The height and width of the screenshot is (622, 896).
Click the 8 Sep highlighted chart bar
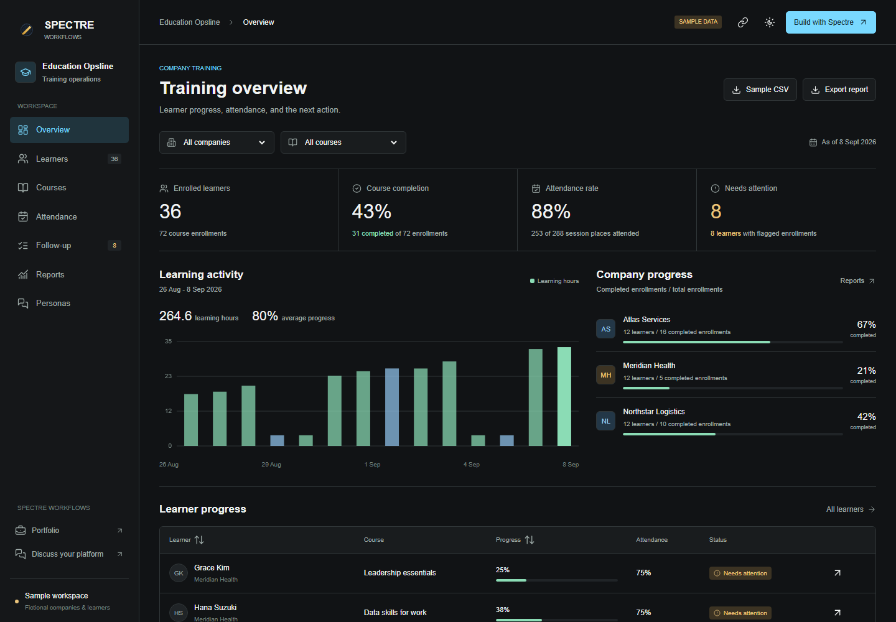tap(564, 397)
